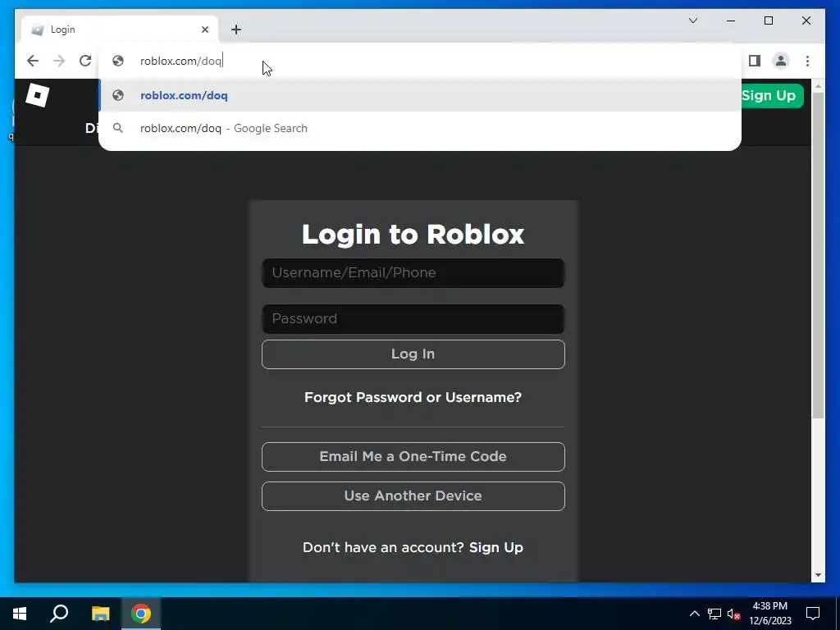
Task: Open Windows taskbar search
Action: [x=59, y=614]
